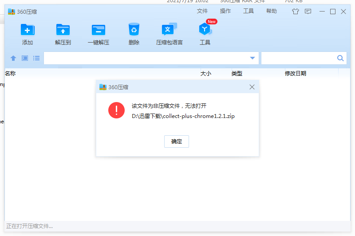Open the 工具 hexagon icon marked New

coord(205,29)
